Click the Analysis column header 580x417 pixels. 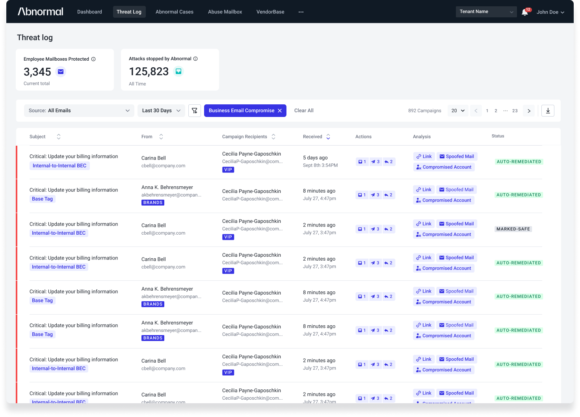coord(422,137)
